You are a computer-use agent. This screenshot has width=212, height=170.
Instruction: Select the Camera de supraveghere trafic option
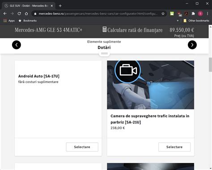tap(174, 147)
